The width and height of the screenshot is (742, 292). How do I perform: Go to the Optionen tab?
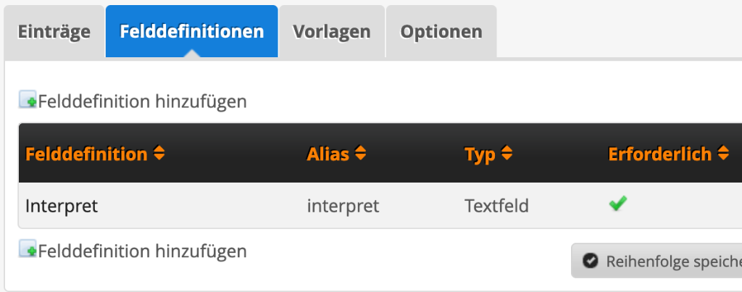[x=441, y=32]
